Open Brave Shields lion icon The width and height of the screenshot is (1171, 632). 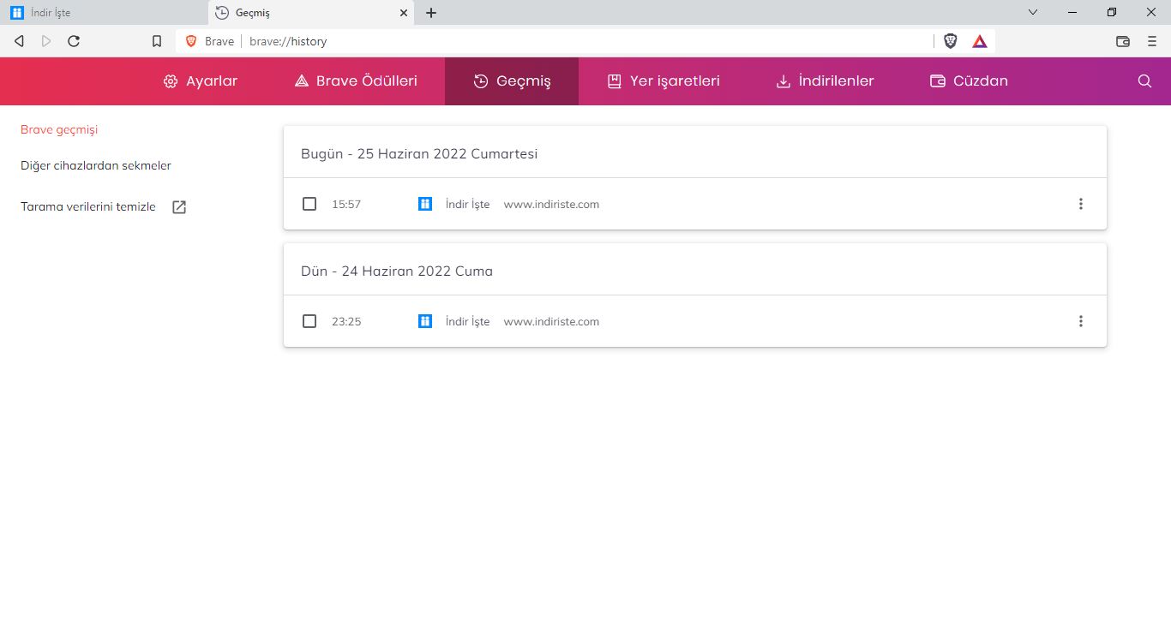pyautogui.click(x=951, y=41)
